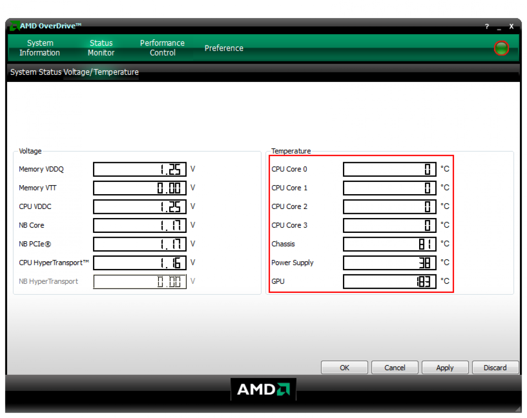Select the CPU Core 0 temperature readout

click(389, 169)
